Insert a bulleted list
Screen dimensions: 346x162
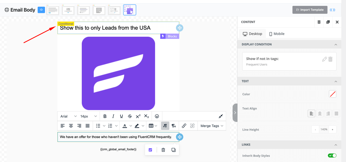click(x=98, y=126)
